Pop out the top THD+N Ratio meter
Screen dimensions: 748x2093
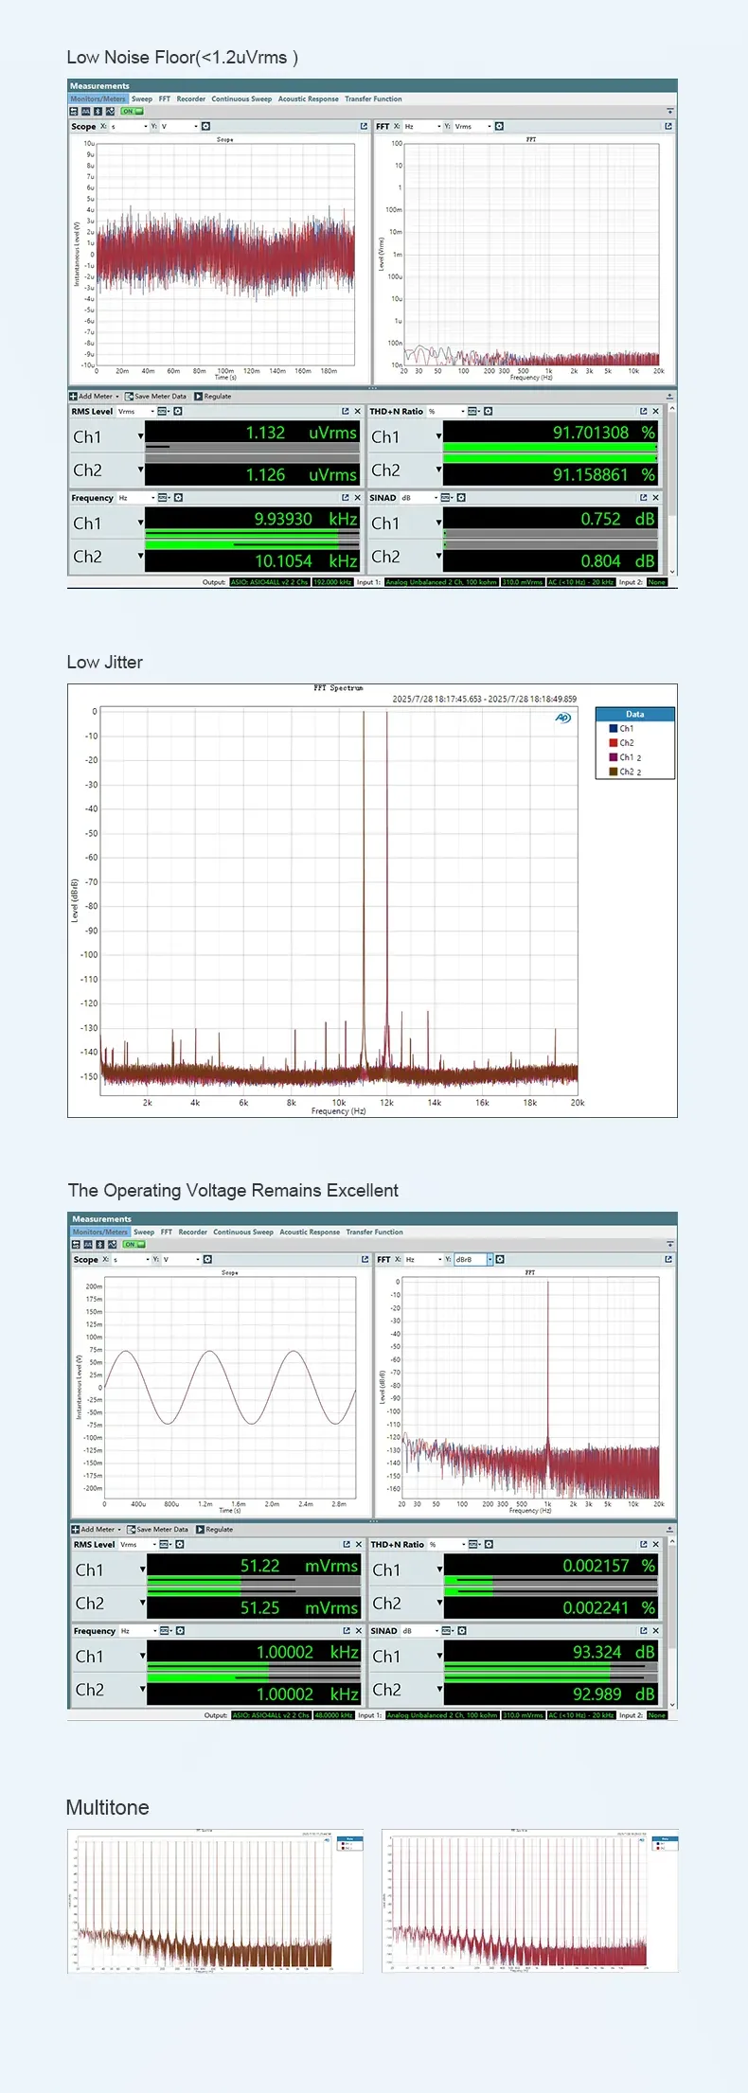tap(643, 412)
